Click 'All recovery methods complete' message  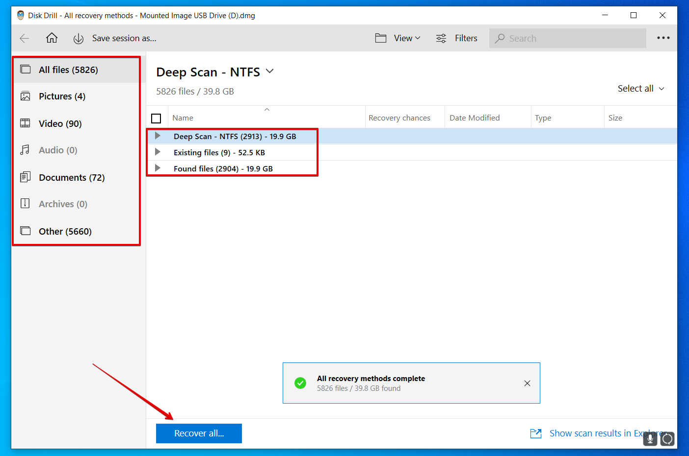[x=371, y=379]
